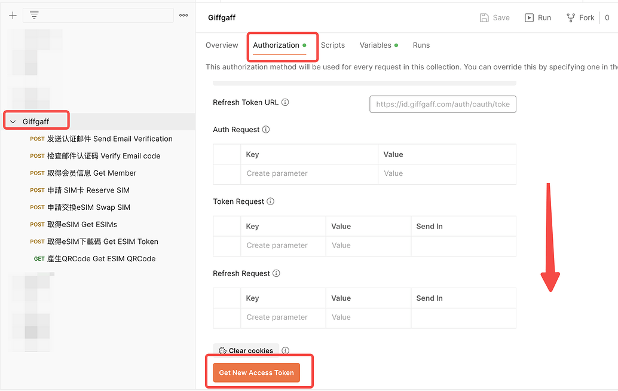The image size is (618, 391).
Task: Click the fork count number 0
Action: [x=607, y=18]
